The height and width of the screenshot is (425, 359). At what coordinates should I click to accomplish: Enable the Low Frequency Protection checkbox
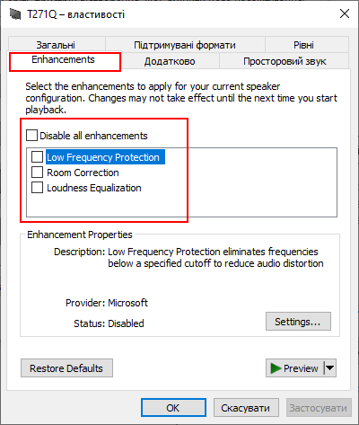37,156
